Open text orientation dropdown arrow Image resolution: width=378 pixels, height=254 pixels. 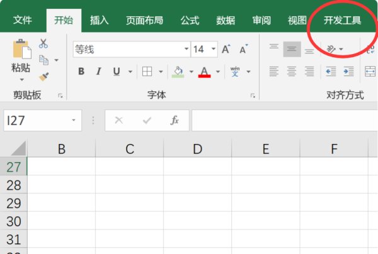[x=341, y=49]
